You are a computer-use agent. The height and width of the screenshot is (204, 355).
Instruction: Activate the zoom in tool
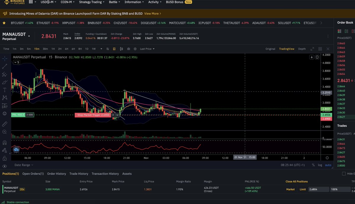point(4,132)
